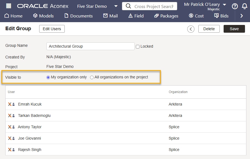Click the Save button
250x159 pixels.
pyautogui.click(x=234, y=29)
